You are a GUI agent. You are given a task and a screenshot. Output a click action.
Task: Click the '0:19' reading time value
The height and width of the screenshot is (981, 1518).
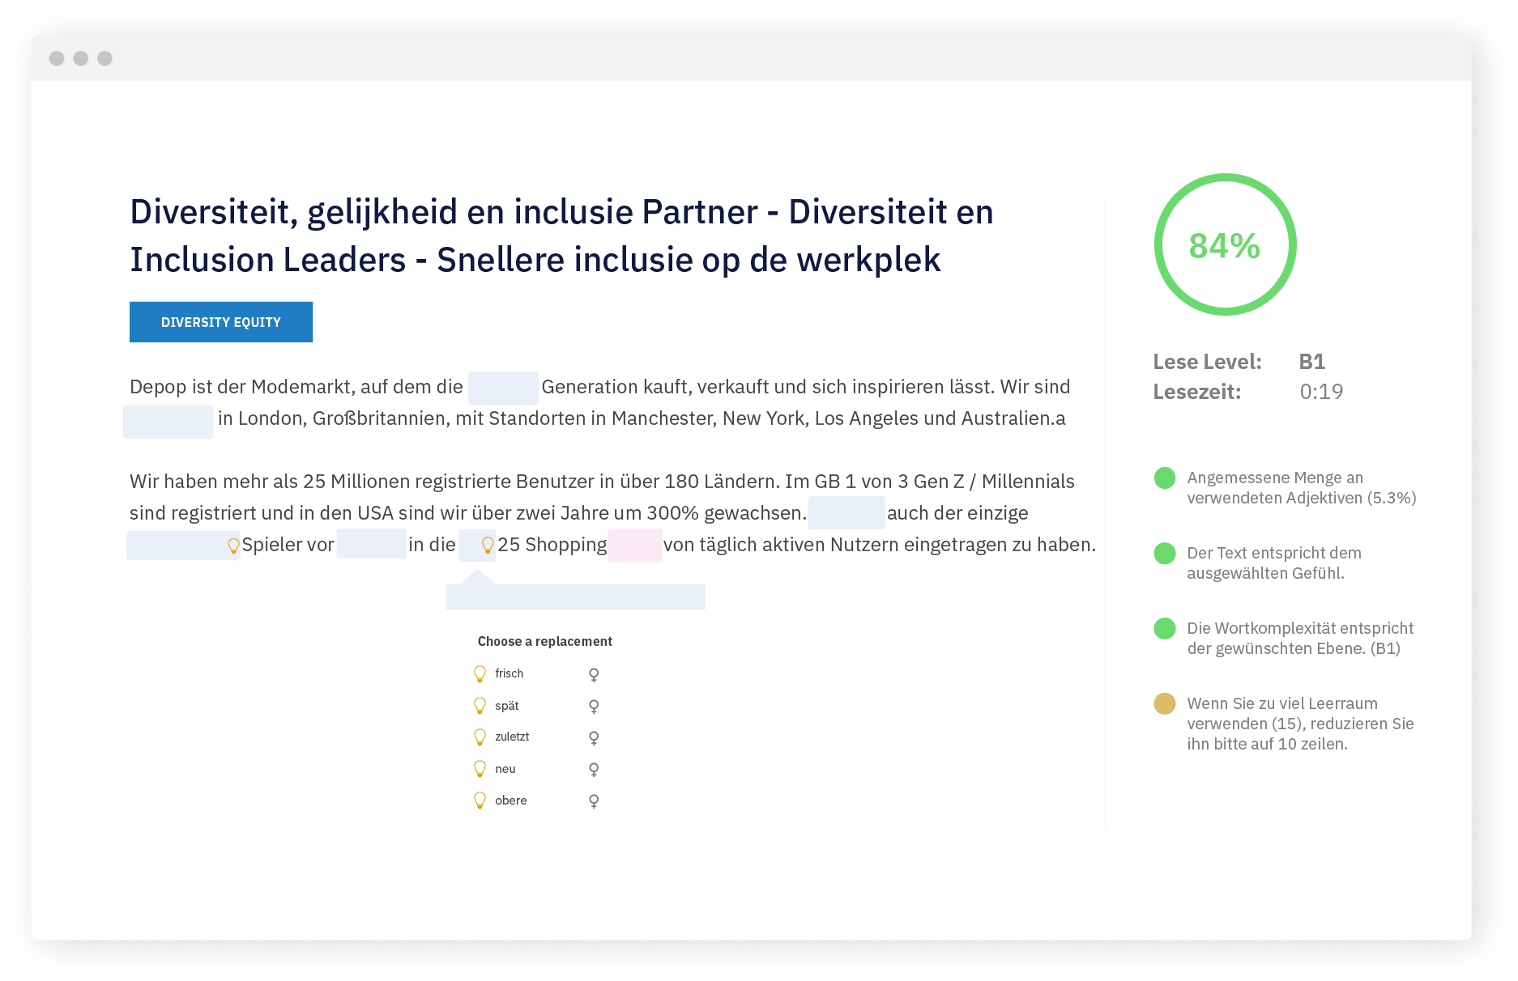(x=1321, y=392)
